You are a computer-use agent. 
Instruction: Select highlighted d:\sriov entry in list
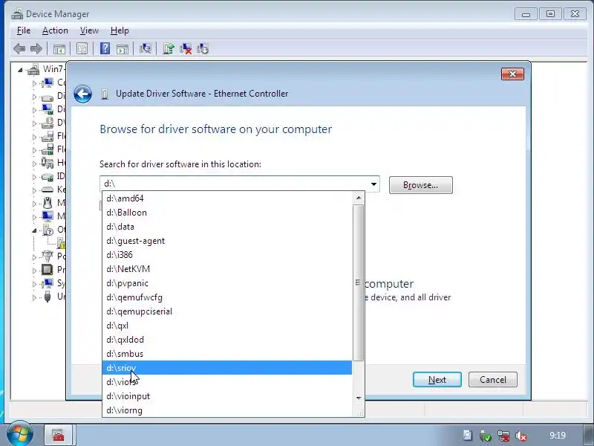coord(227,368)
